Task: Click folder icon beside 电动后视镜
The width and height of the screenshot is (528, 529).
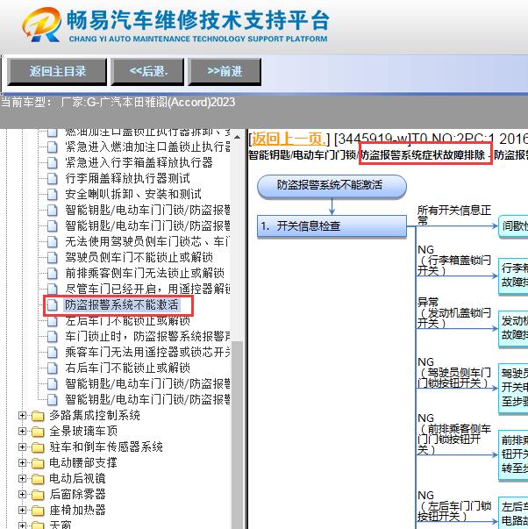Action: (38, 479)
